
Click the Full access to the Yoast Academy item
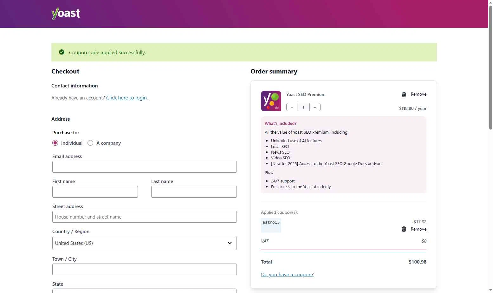pos(301,187)
